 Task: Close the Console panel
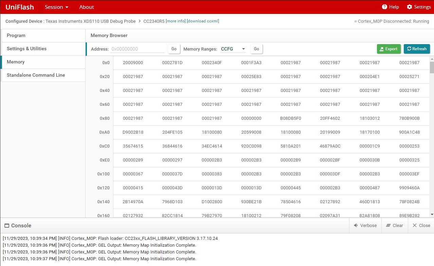click(421, 225)
